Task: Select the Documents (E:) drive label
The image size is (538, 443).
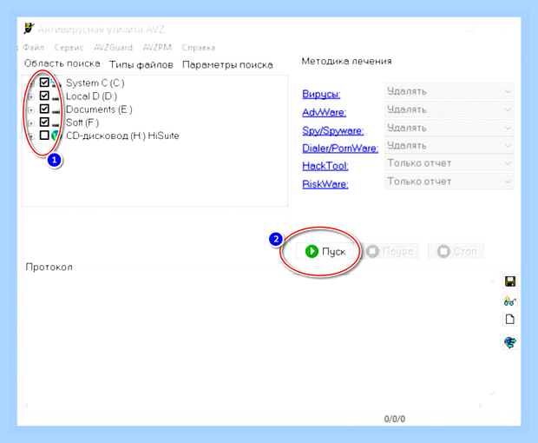Action: click(99, 109)
